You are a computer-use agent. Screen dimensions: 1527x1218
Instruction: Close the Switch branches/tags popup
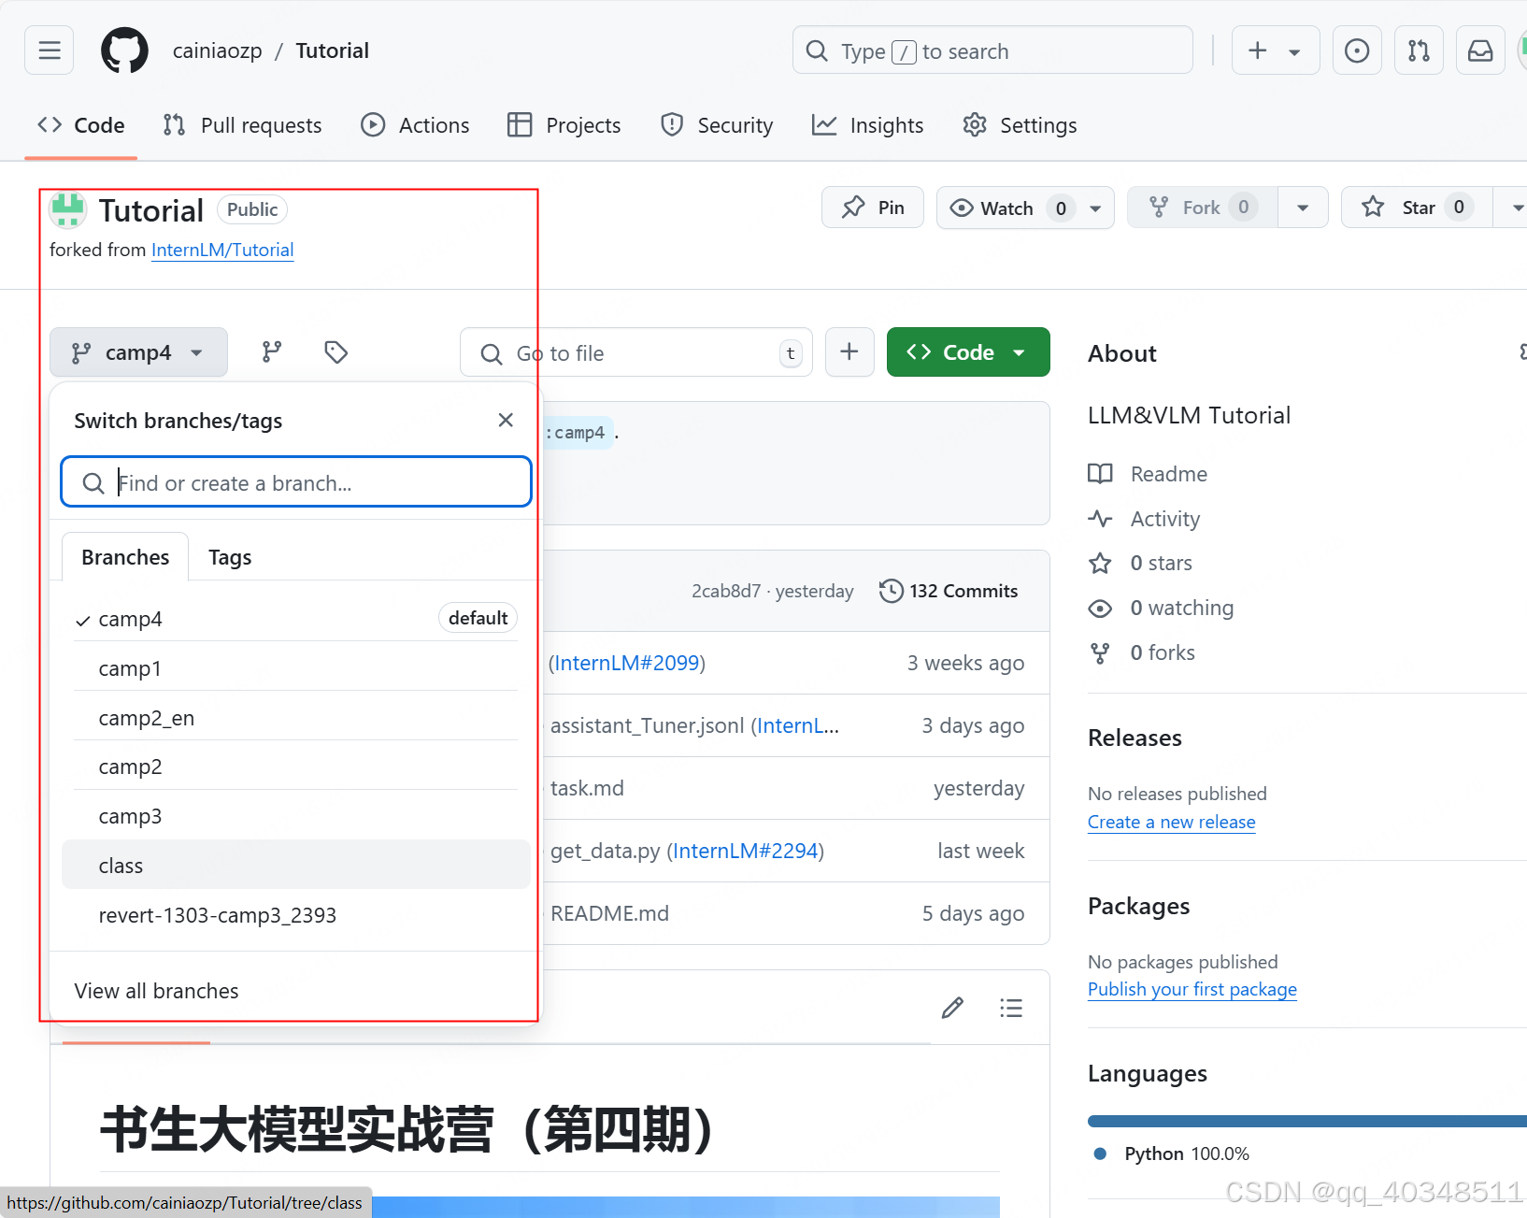pos(506,421)
